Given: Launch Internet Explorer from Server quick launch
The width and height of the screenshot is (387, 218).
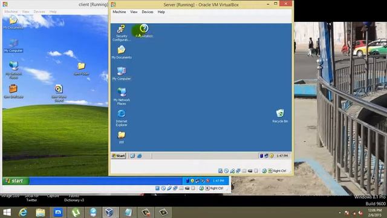Looking at the screenshot, I should click(x=140, y=156).
